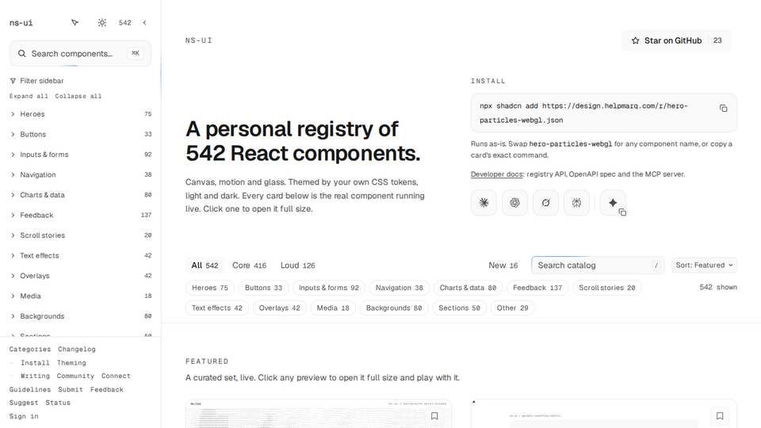
Task: Expand Text effects in sidebar
Action: tap(81, 256)
